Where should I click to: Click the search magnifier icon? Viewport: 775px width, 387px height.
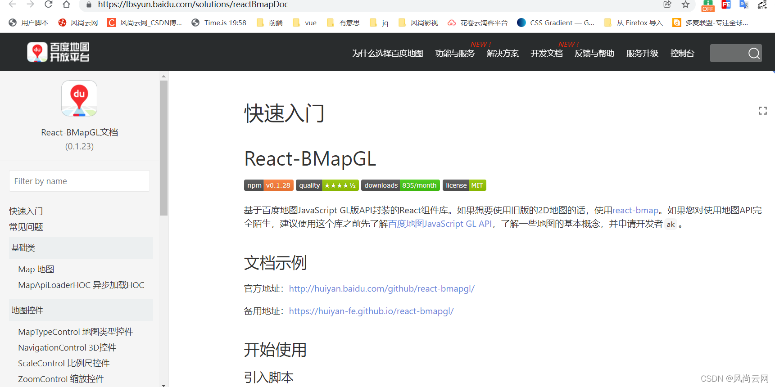754,54
